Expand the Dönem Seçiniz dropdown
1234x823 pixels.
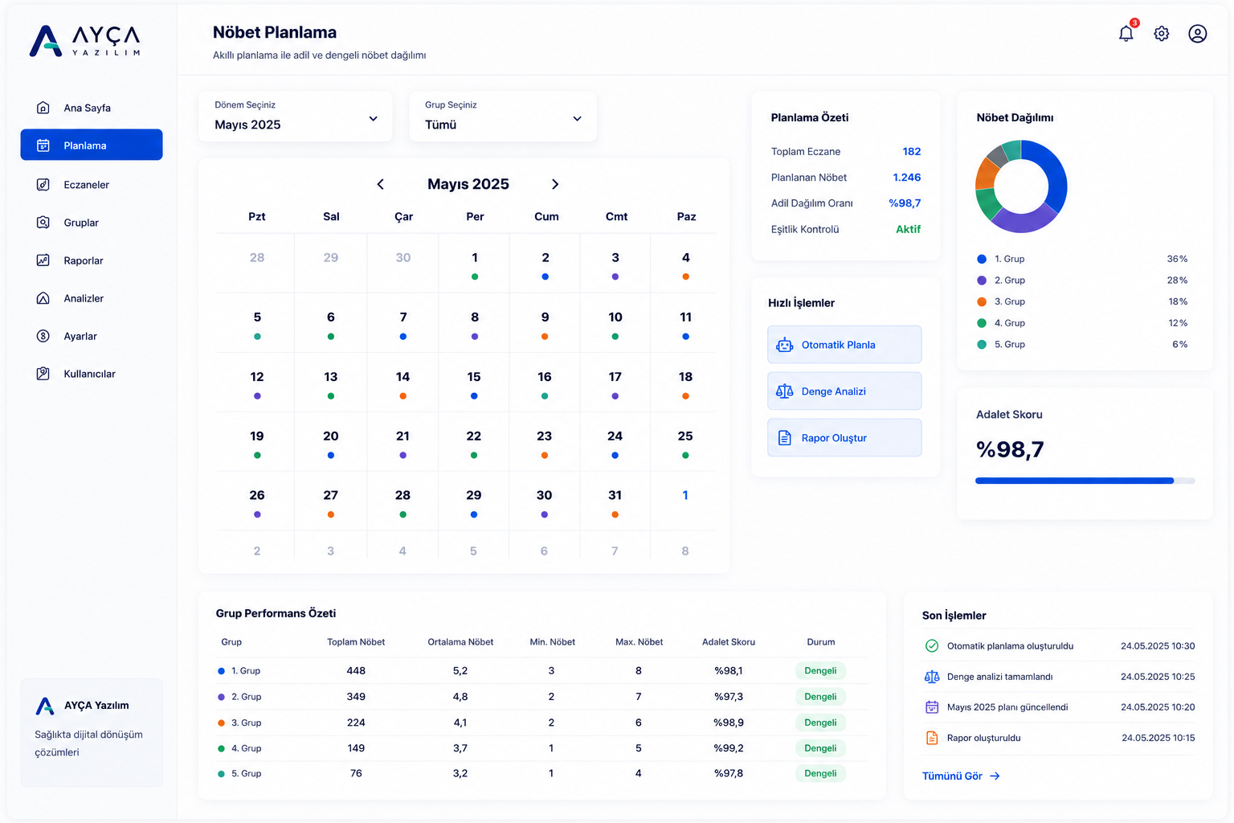coord(296,117)
